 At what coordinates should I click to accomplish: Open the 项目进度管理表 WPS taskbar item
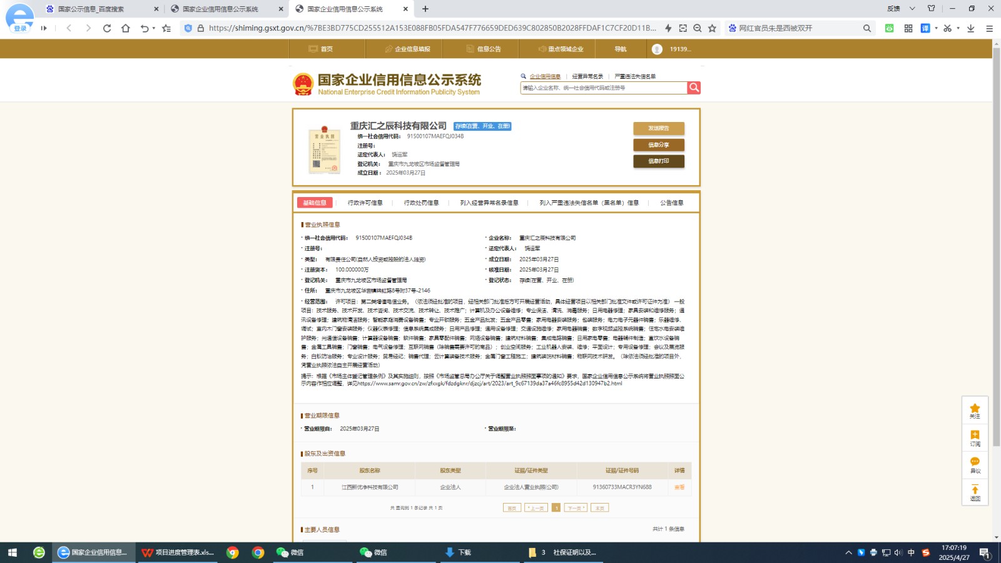pyautogui.click(x=178, y=552)
